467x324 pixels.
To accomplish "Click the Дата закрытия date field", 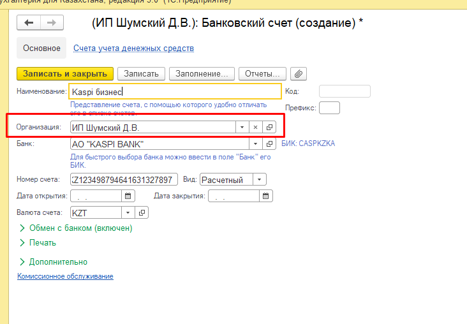I will point(233,196).
